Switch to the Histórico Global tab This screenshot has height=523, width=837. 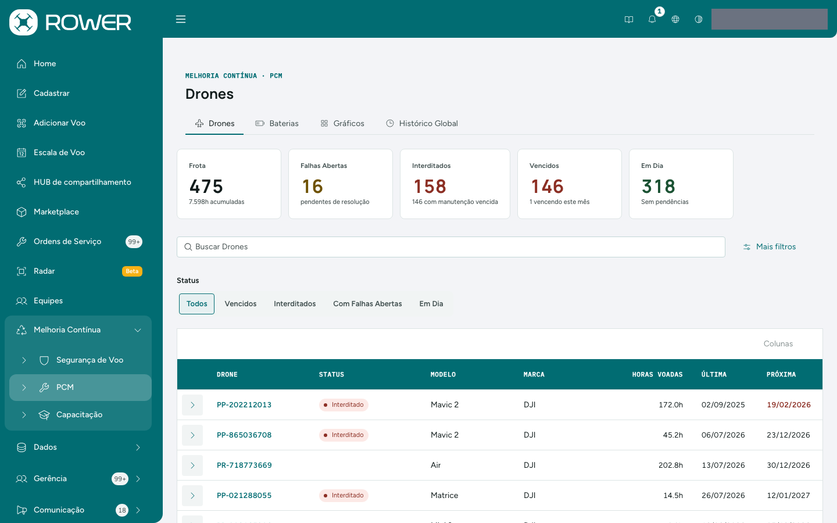(422, 124)
